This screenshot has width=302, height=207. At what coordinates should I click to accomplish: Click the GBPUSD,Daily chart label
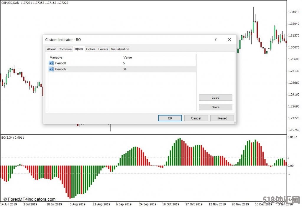[10, 3]
